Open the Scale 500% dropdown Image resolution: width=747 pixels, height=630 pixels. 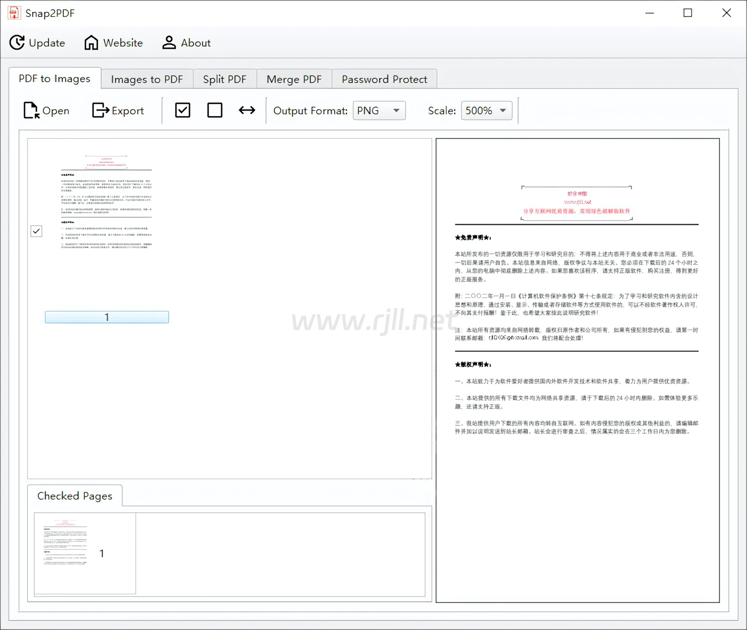pyautogui.click(x=486, y=111)
